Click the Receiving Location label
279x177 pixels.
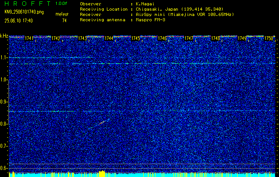pos(104,9)
